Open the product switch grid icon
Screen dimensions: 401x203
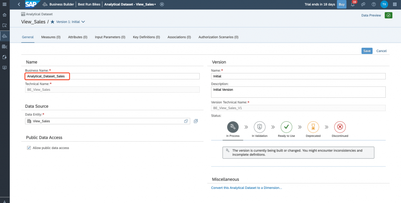click(395, 4)
